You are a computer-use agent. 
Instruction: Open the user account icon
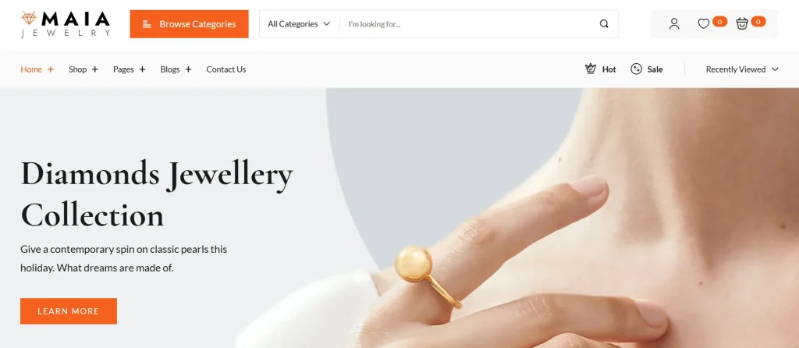[674, 24]
